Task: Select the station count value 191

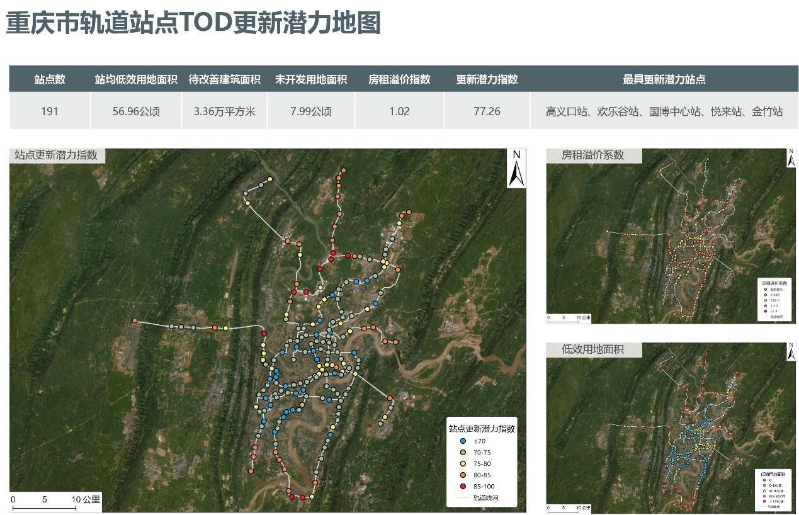Action: (x=50, y=111)
